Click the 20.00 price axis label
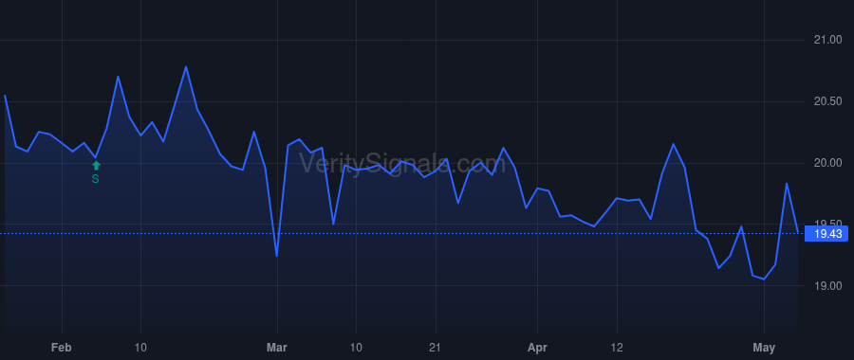 pyautogui.click(x=827, y=163)
